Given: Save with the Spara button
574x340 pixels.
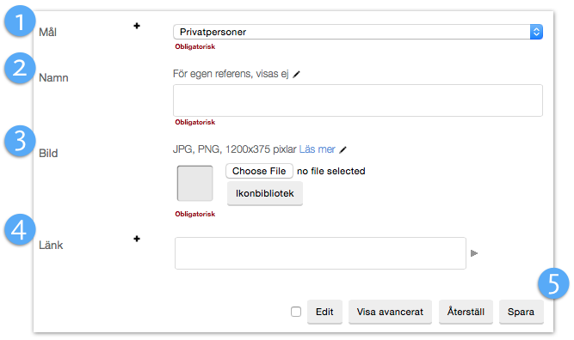Looking at the screenshot, I should (521, 312).
